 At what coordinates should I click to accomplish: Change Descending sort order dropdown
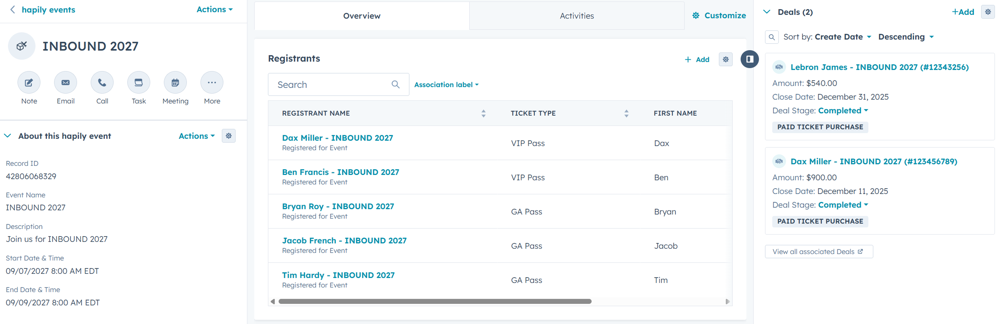906,37
